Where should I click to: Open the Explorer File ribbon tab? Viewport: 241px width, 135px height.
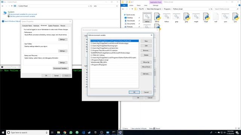point(124,5)
